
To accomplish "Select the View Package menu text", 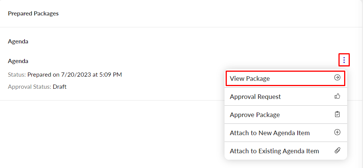I will [250, 79].
